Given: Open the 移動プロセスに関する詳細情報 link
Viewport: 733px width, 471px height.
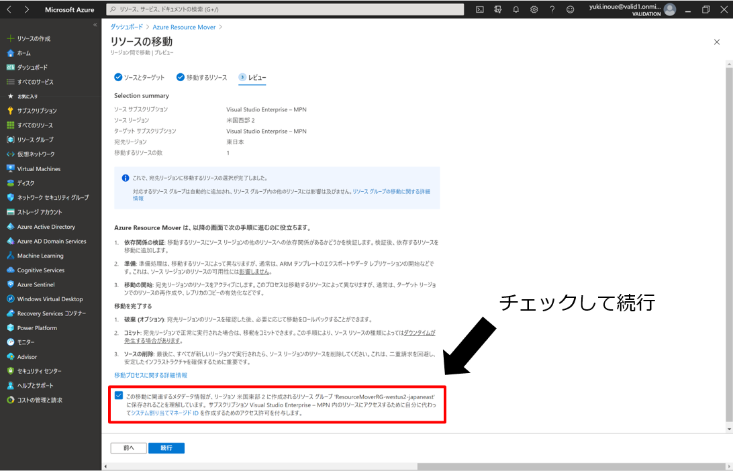Looking at the screenshot, I should pyautogui.click(x=150, y=375).
